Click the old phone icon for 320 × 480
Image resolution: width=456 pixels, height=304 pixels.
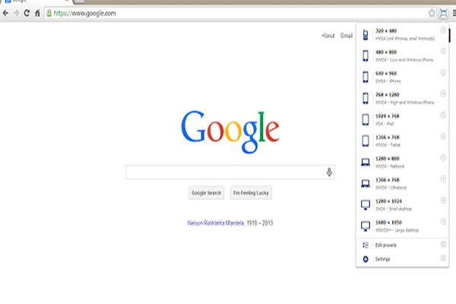click(366, 35)
